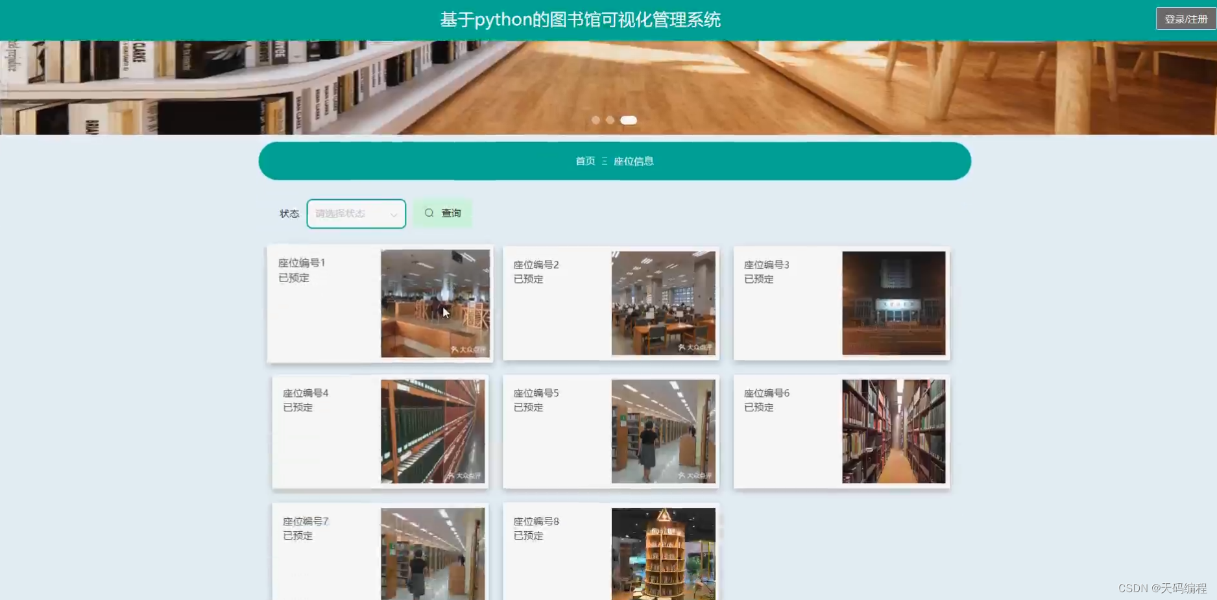Select the second carousel indicator dot

click(610, 120)
